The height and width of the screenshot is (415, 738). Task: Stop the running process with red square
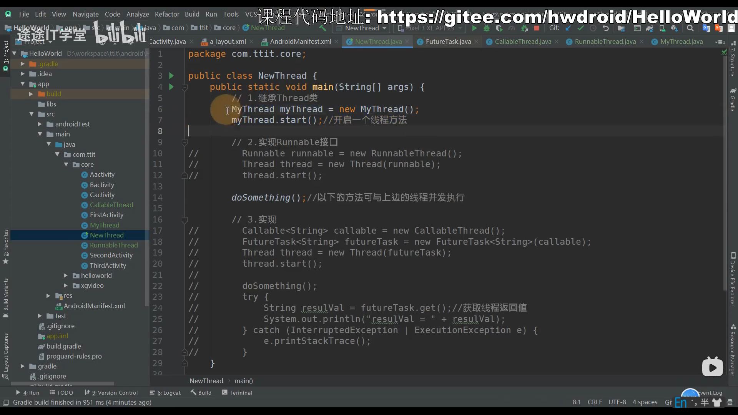click(x=537, y=28)
